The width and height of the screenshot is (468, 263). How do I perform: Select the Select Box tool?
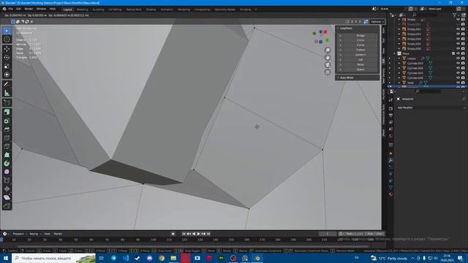7,31
